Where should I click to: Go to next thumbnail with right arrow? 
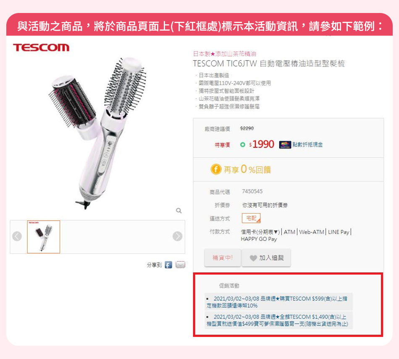coord(177,236)
